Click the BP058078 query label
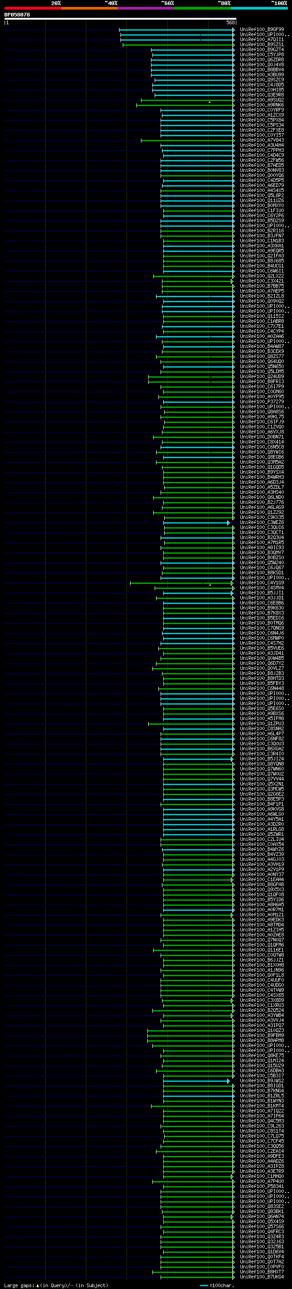Viewport: 292px width, 1289px height. pos(17,15)
